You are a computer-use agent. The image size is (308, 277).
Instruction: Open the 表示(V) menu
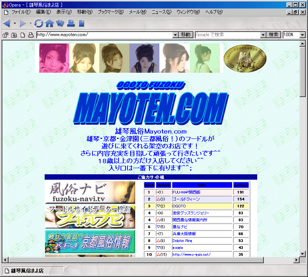[64, 12]
